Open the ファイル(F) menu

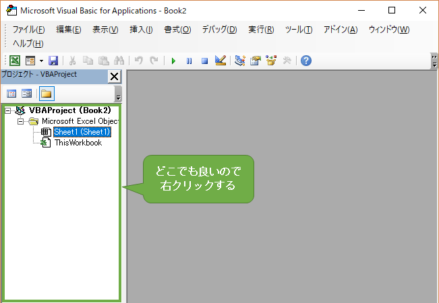pos(28,30)
